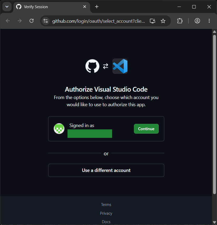Click the signed-in user avatar
This screenshot has width=217, height=225.
[59, 129]
